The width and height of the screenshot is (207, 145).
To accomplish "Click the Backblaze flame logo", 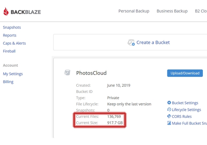I will [x=6, y=11].
